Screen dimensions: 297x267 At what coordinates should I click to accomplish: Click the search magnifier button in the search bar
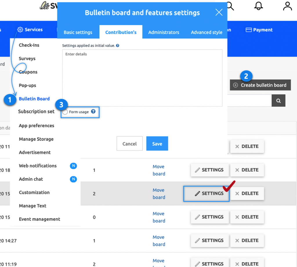pyautogui.click(x=278, y=101)
